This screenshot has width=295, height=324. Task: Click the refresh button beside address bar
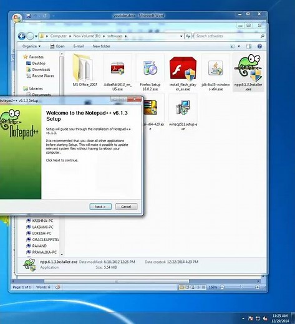point(188,36)
